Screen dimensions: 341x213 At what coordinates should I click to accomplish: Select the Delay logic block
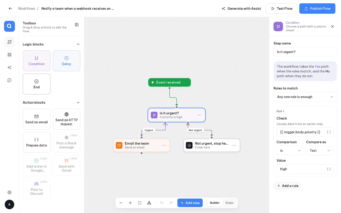click(x=67, y=61)
